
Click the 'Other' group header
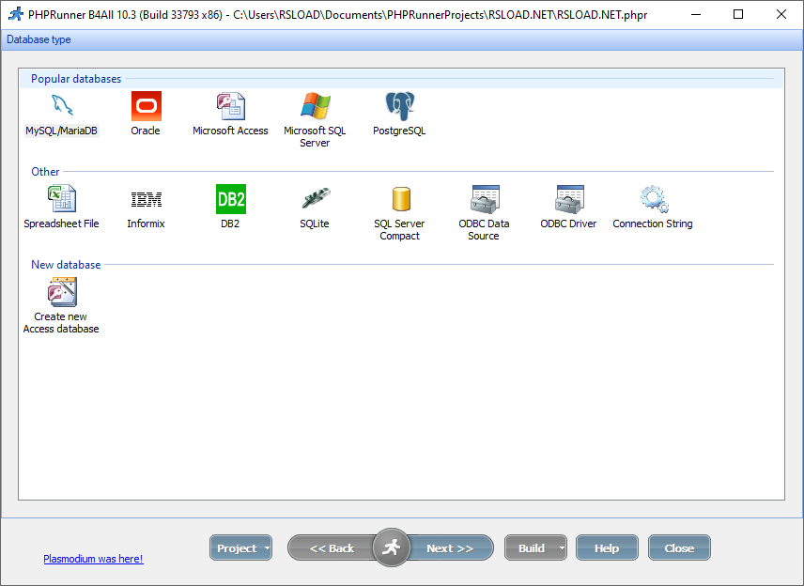(x=45, y=172)
